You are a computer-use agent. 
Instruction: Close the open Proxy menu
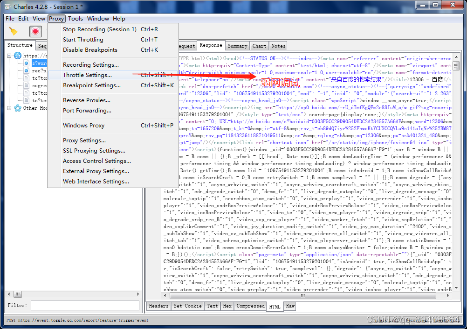click(x=56, y=19)
